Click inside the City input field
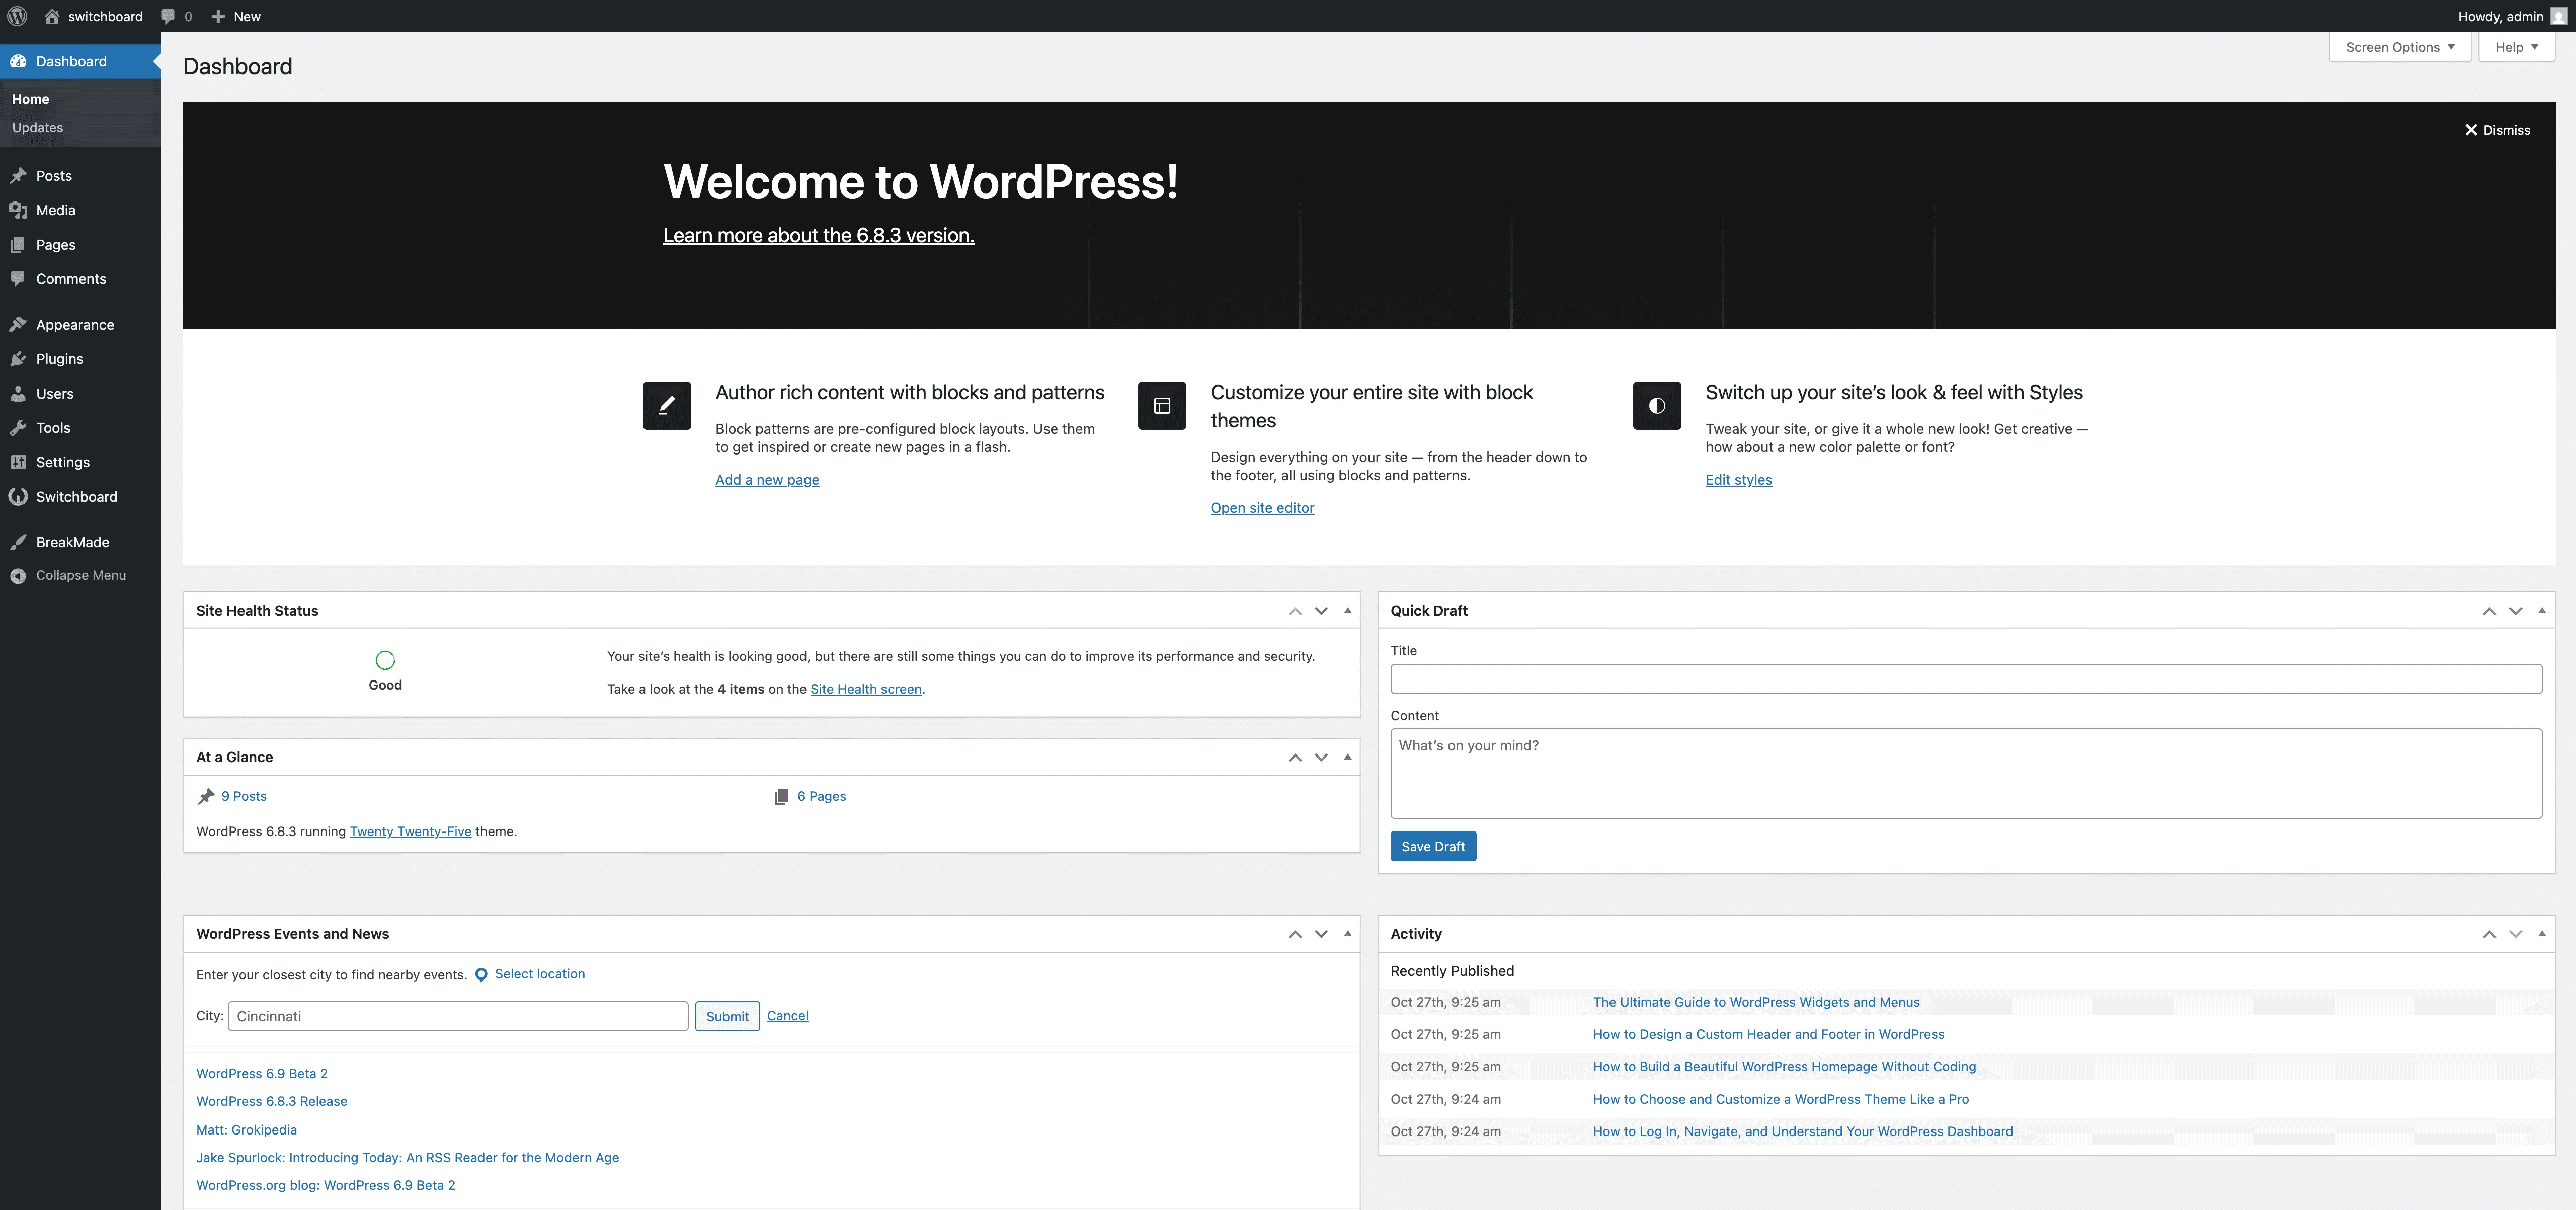The height and width of the screenshot is (1210, 2576). point(456,1015)
